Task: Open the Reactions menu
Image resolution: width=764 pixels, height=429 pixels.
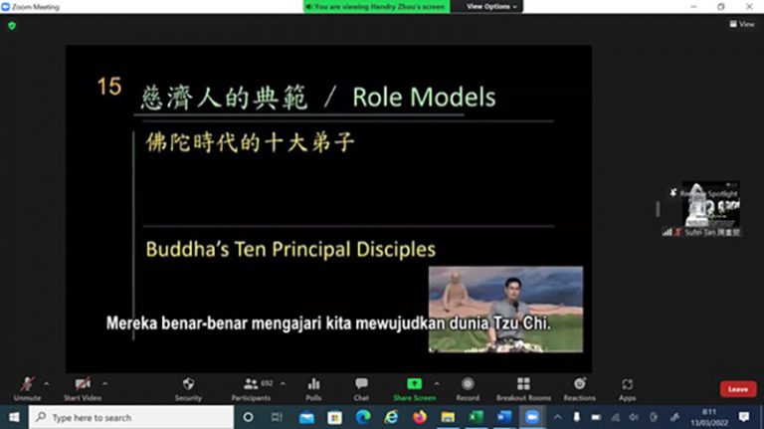Action: pos(580,388)
